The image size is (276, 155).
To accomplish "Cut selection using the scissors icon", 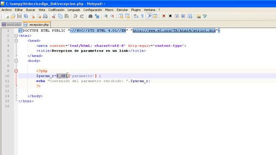I will pyautogui.click(x=53, y=16).
